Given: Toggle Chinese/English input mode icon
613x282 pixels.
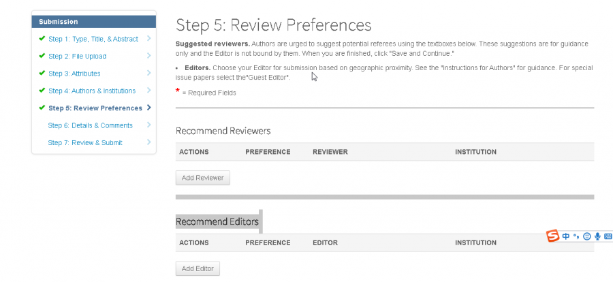Looking at the screenshot, I should click(x=566, y=236).
